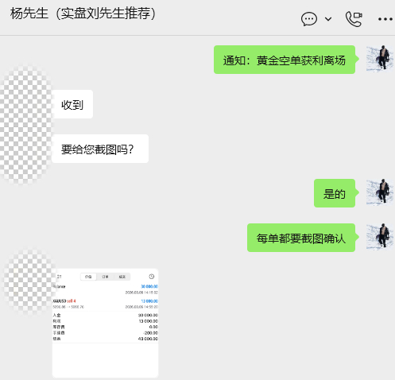The image size is (395, 380).
Task: Click the blurred avatar beside the trading screenshot
Action: (x=29, y=281)
